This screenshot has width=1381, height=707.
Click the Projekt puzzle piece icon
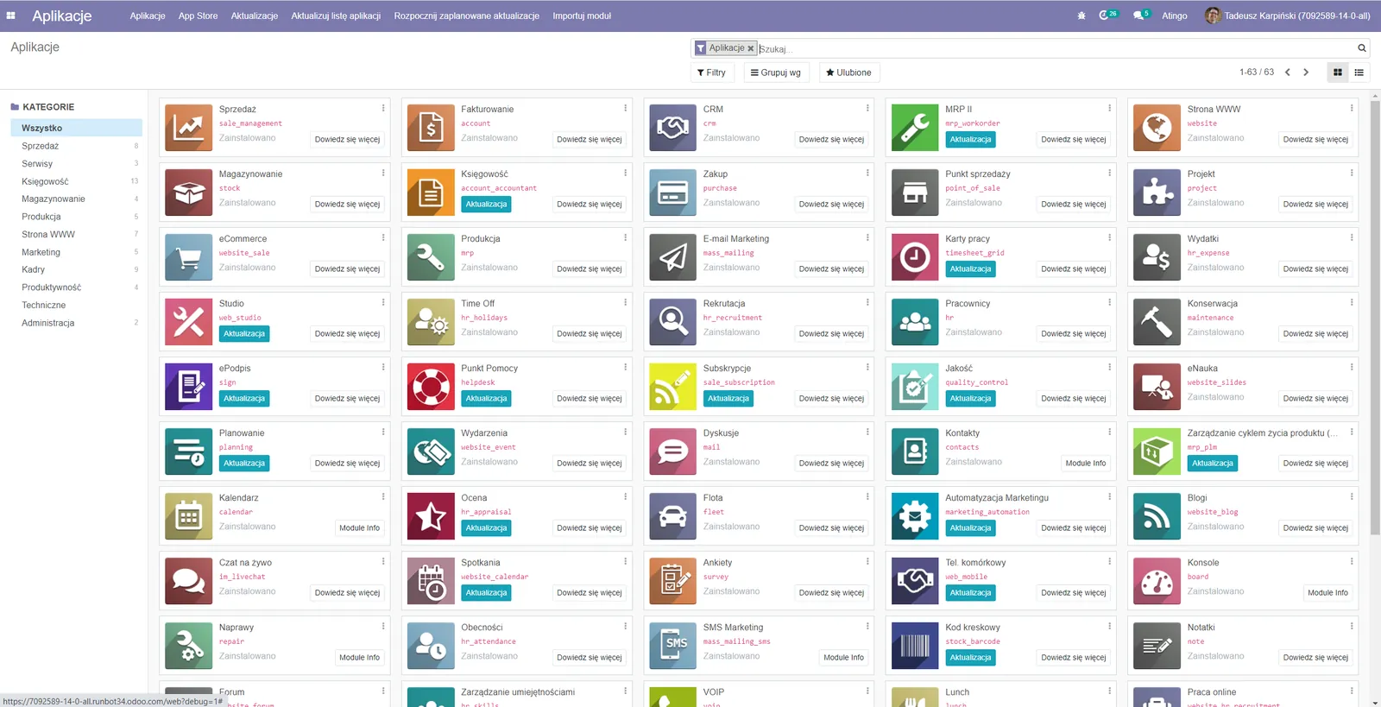(1157, 193)
